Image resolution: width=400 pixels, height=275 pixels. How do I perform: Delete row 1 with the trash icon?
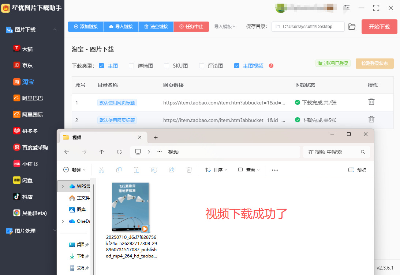(x=371, y=102)
